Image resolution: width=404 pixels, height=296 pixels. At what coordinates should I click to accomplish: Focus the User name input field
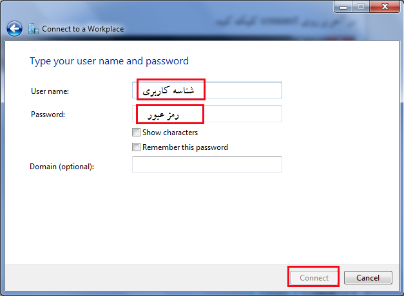(x=207, y=90)
